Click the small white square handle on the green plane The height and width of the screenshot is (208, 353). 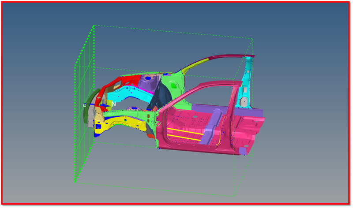coord(85,105)
